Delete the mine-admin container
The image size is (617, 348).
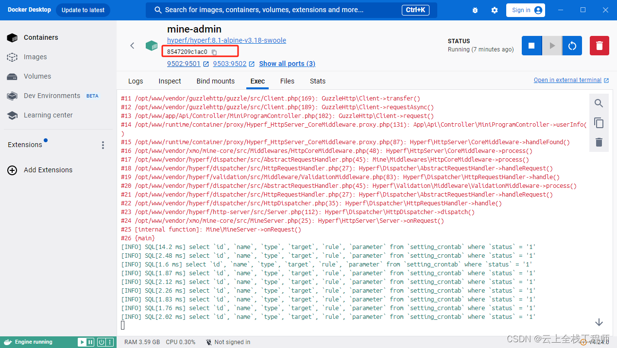click(600, 46)
